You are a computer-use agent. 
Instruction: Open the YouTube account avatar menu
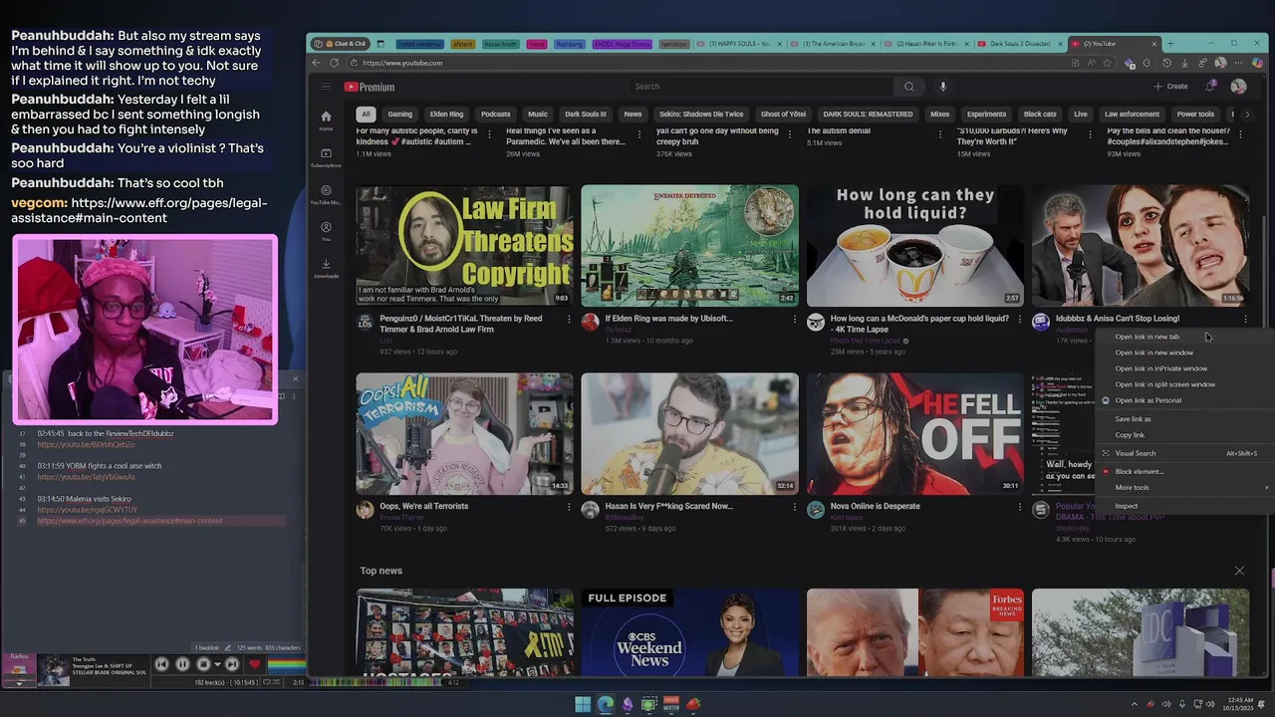click(1238, 87)
